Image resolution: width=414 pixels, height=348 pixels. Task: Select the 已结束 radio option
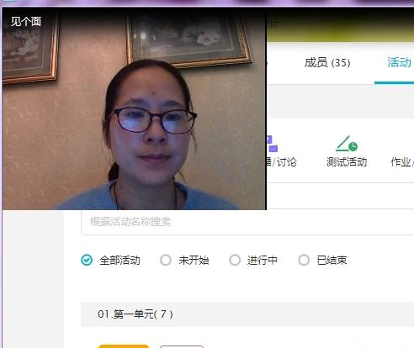[x=304, y=260]
